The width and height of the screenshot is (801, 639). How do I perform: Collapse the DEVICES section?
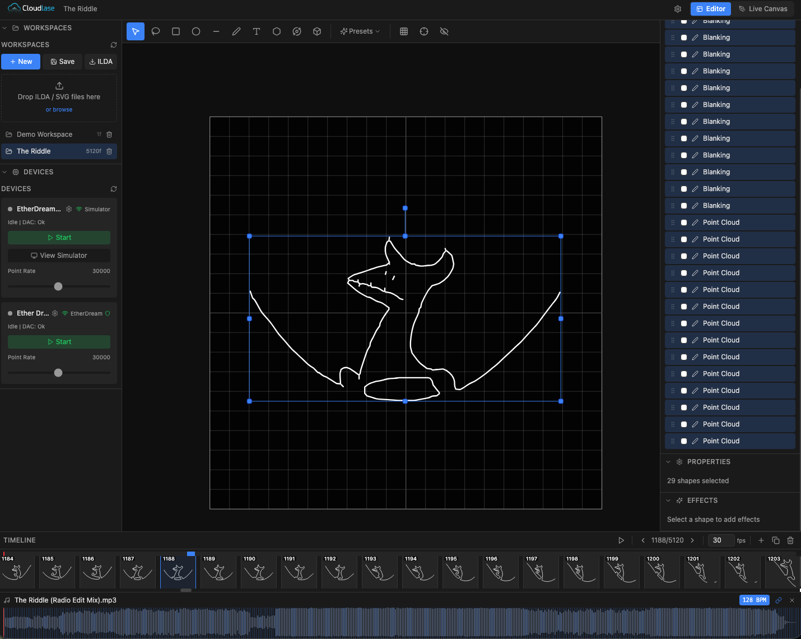(x=4, y=172)
